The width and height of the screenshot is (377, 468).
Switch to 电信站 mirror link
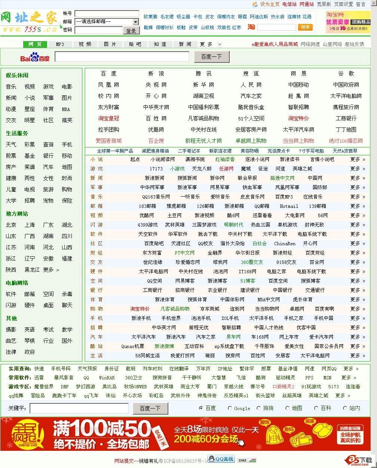click(x=289, y=4)
